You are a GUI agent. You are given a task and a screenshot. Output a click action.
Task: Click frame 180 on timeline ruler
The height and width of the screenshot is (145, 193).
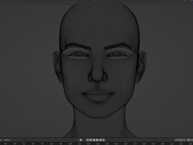pyautogui.click(x=144, y=144)
